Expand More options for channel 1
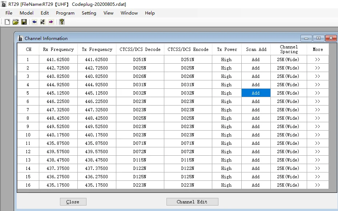The image size is (338, 211). point(318,60)
